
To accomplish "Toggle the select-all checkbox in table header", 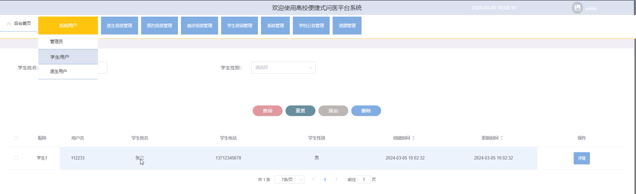I will (16, 138).
